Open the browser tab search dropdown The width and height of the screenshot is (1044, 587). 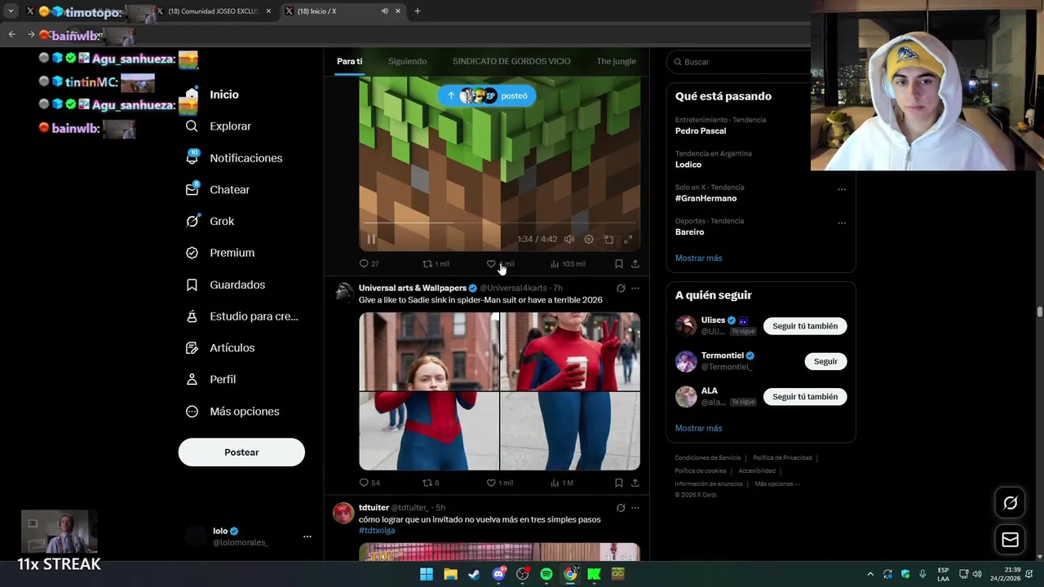tap(11, 11)
